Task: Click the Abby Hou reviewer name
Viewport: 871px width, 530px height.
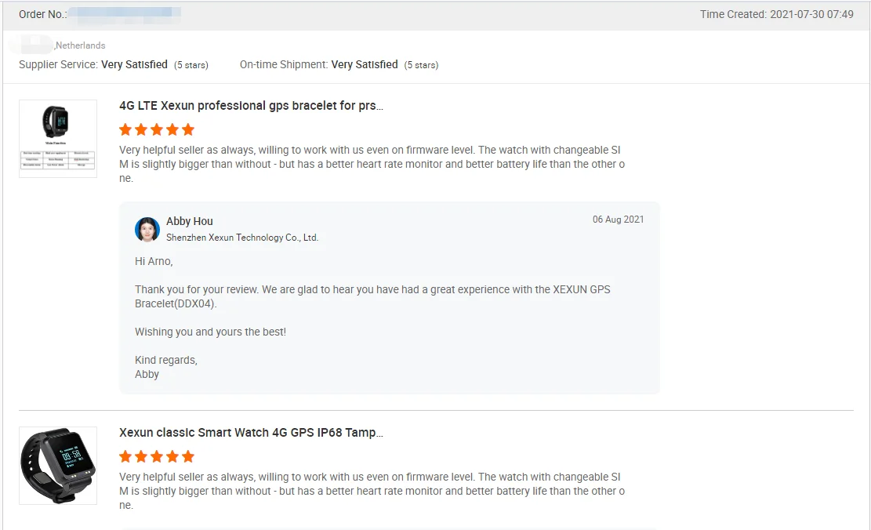Action: [190, 222]
